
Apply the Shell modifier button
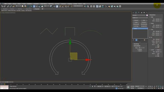(144, 20)
